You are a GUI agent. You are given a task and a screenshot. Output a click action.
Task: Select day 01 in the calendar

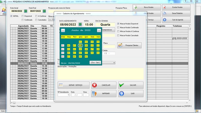[80, 42]
